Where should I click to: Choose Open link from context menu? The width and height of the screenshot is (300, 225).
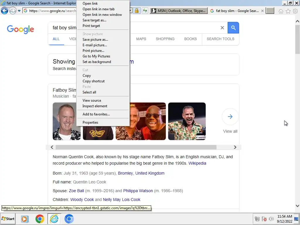[103, 4]
